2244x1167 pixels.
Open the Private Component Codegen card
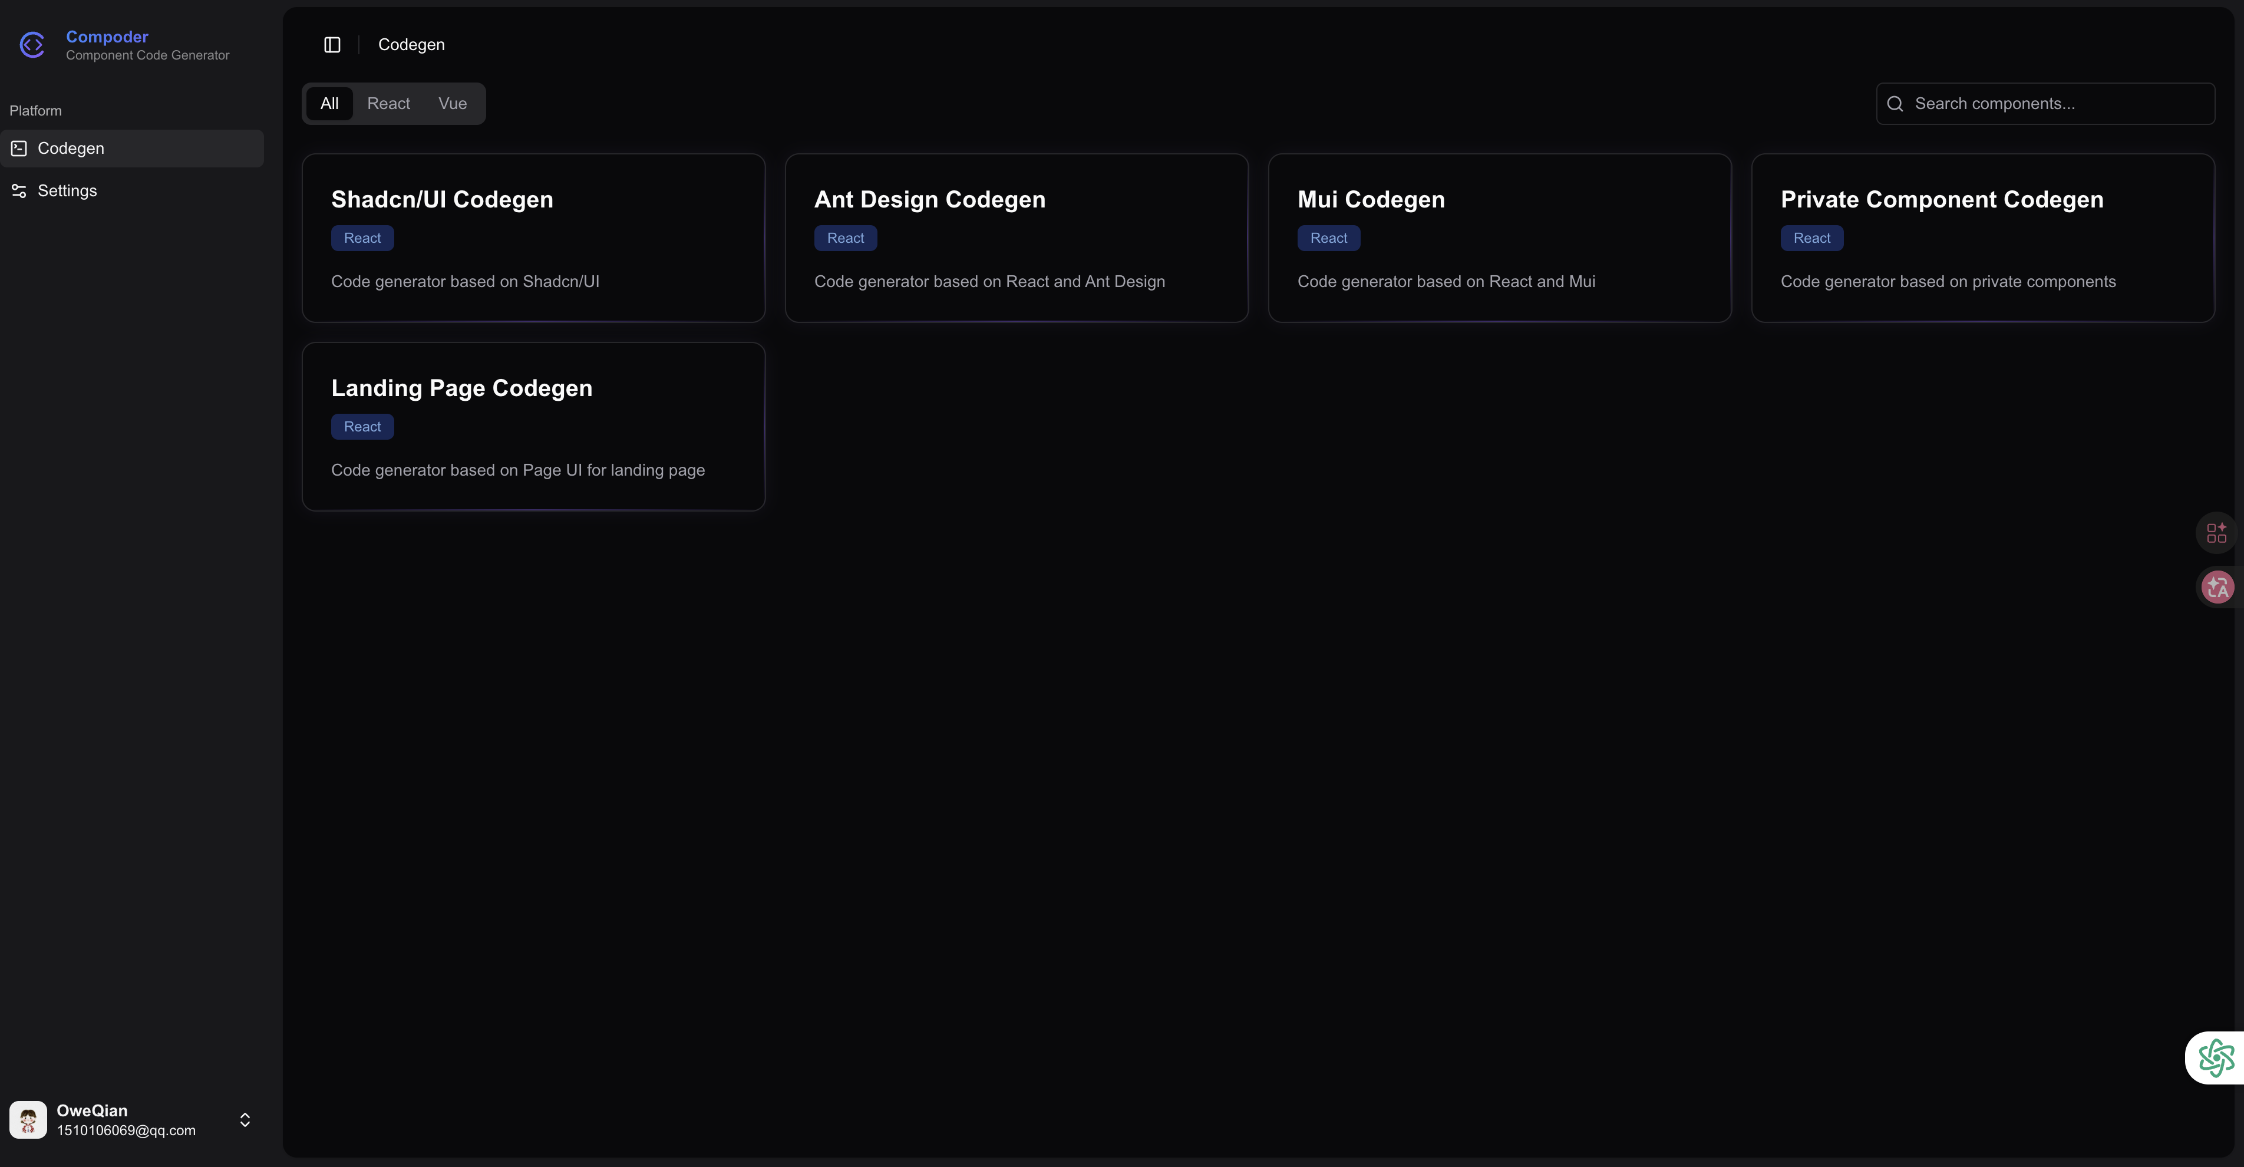click(x=1983, y=238)
